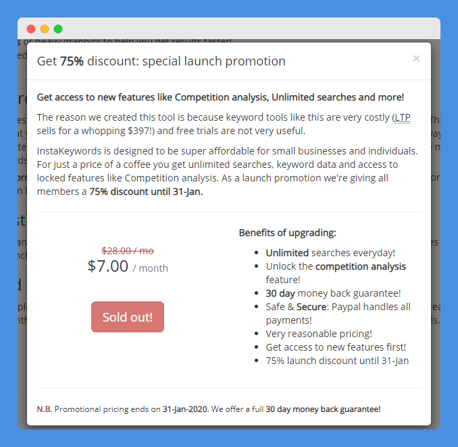This screenshot has height=447, width=458.
Task: Close the launch promotion modal with the X
Action: point(416,59)
